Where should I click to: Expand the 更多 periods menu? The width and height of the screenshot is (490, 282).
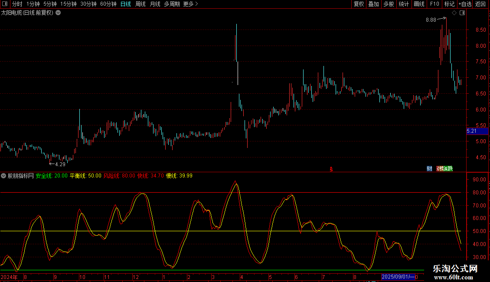click(x=191, y=4)
